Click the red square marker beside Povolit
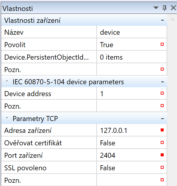177x186 pixels. [x=162, y=44]
